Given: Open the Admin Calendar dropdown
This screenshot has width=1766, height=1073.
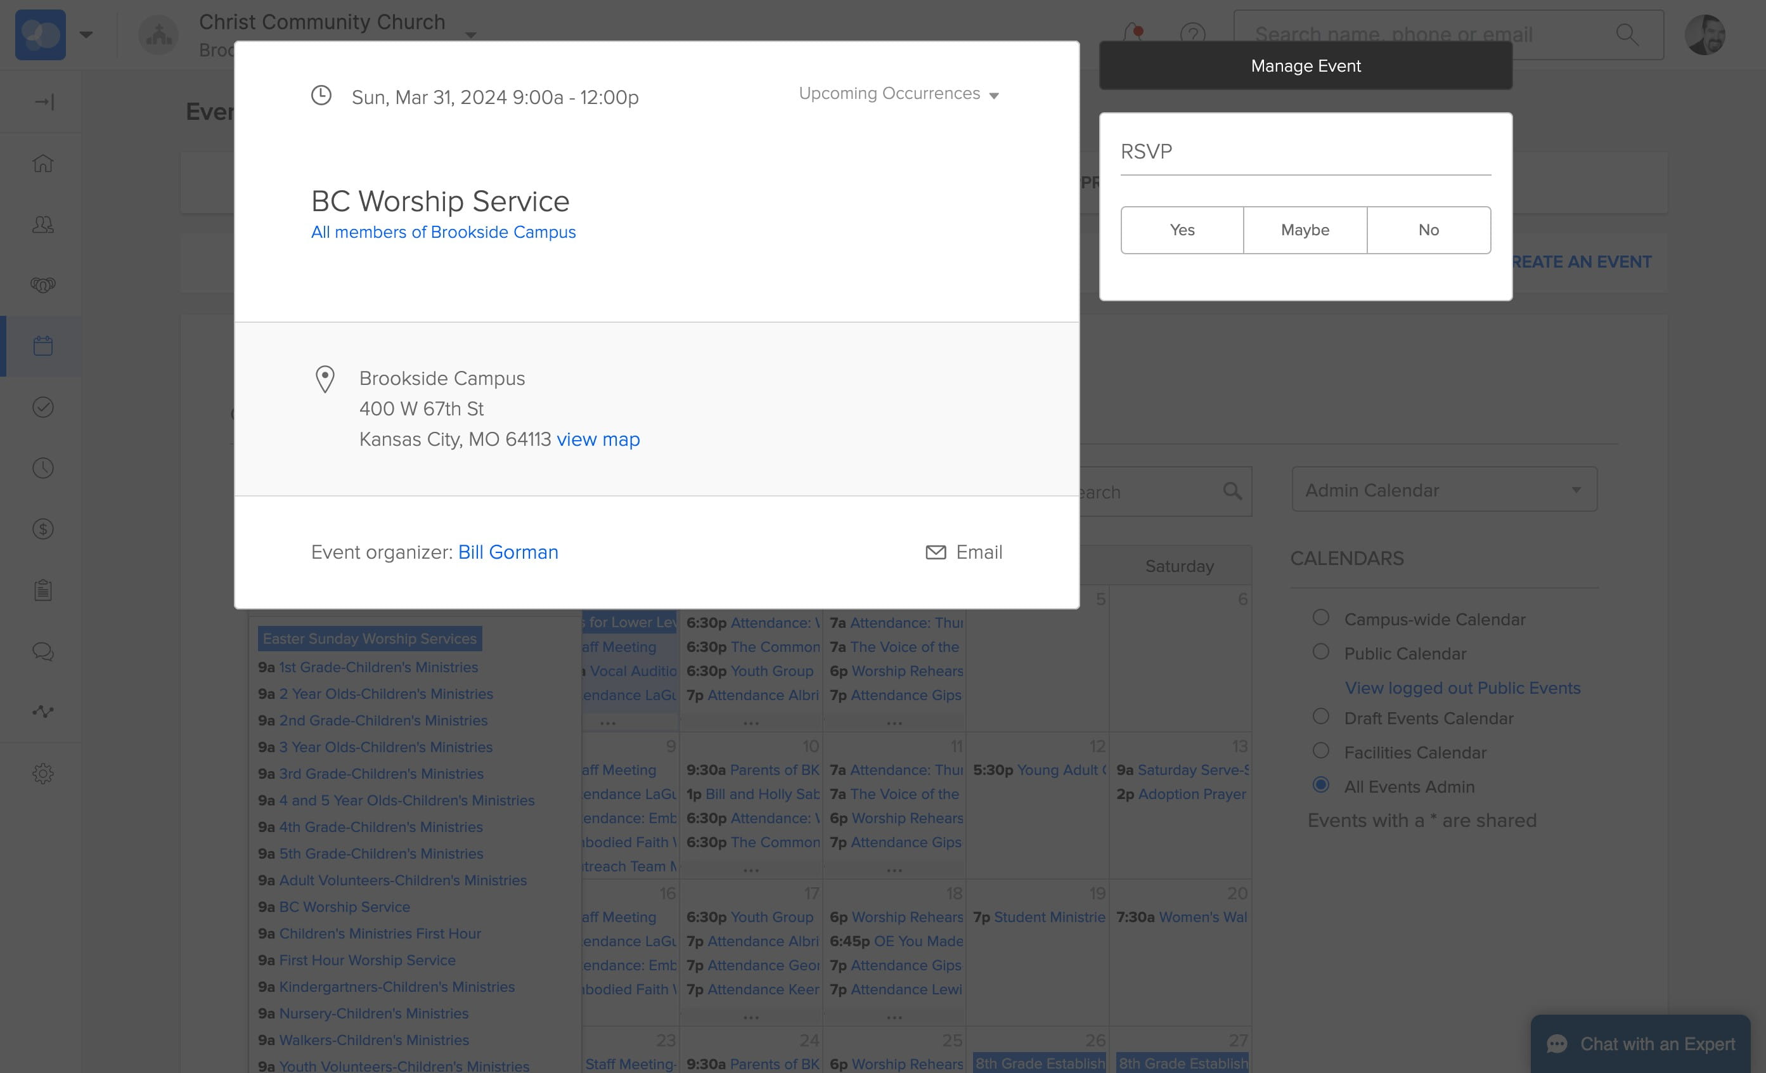Looking at the screenshot, I should click(1444, 490).
